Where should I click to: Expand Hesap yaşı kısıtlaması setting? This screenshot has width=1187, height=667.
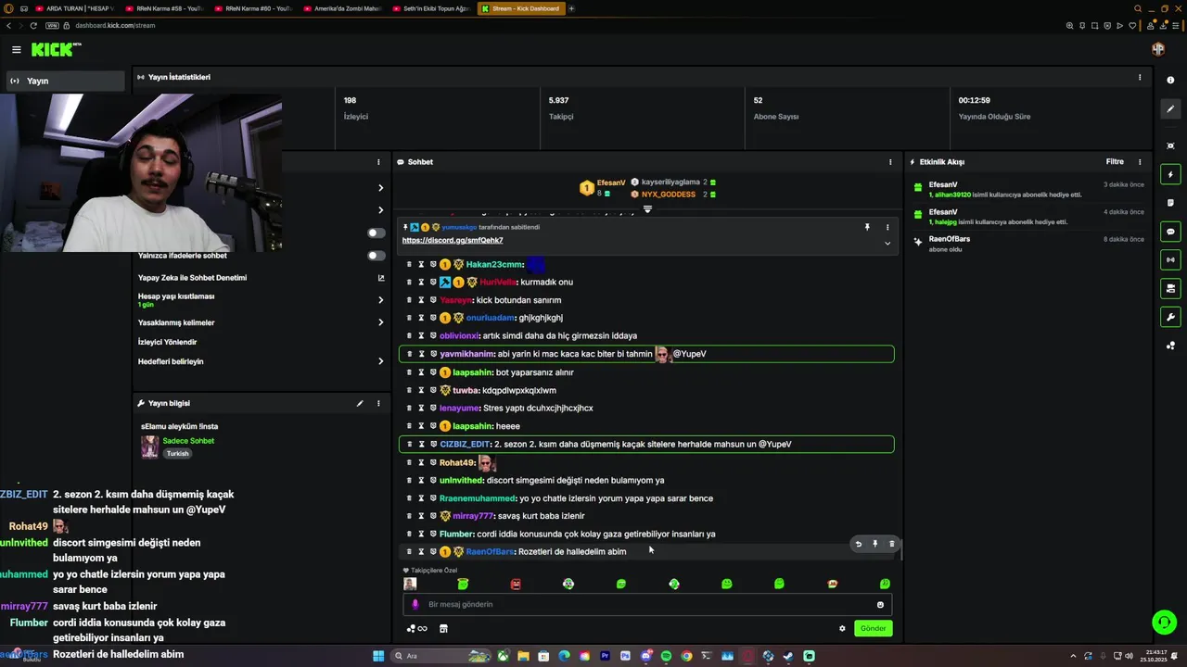click(x=380, y=300)
